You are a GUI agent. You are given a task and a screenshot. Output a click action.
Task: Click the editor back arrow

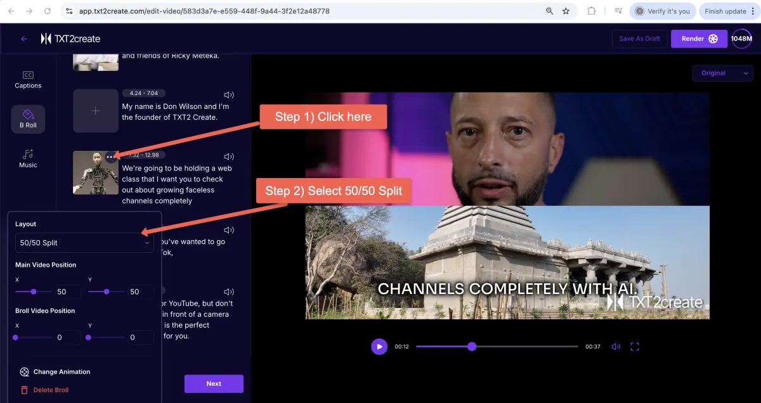(24, 39)
